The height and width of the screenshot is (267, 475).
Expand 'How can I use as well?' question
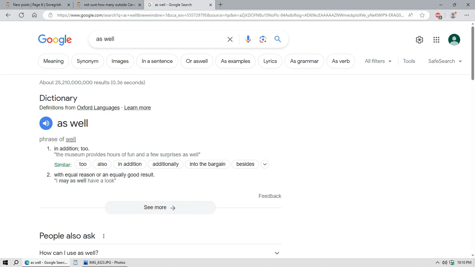coord(160,253)
